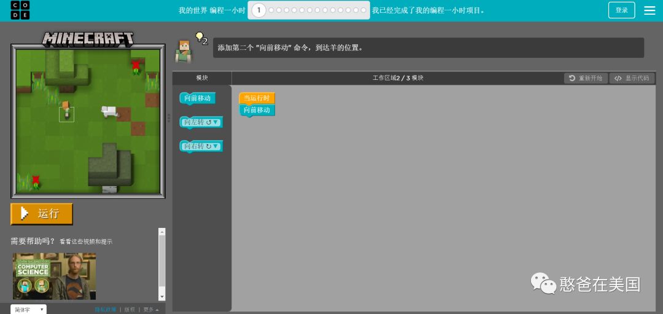
Task: Click help panel scrollbar down arrow
Action: [x=162, y=297]
